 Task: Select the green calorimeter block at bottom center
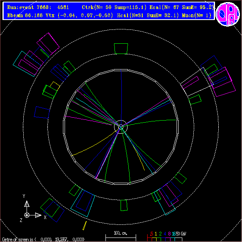[x=124, y=205]
